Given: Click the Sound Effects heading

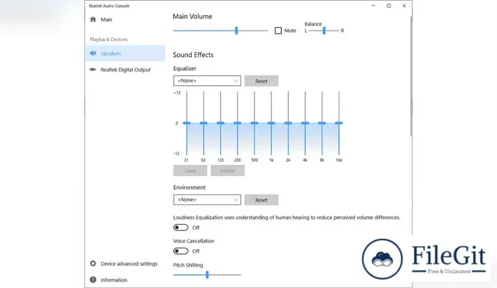Looking at the screenshot, I should point(193,55).
